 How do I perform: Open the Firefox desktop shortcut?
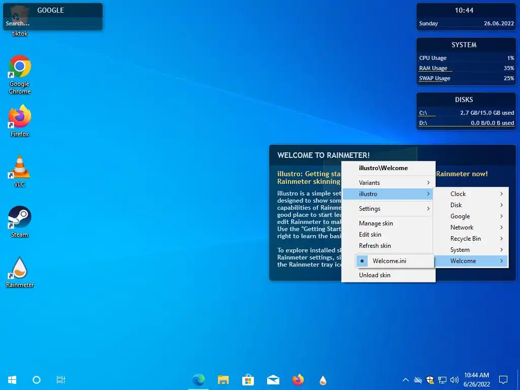pos(20,121)
